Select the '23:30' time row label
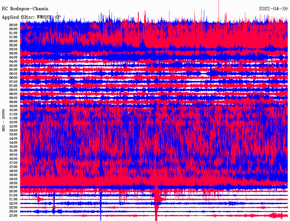Screen dimensions: 290x221 [13, 216]
